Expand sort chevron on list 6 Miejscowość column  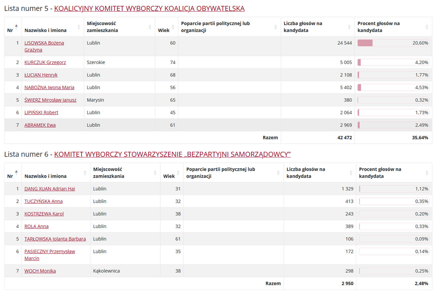[155, 173]
